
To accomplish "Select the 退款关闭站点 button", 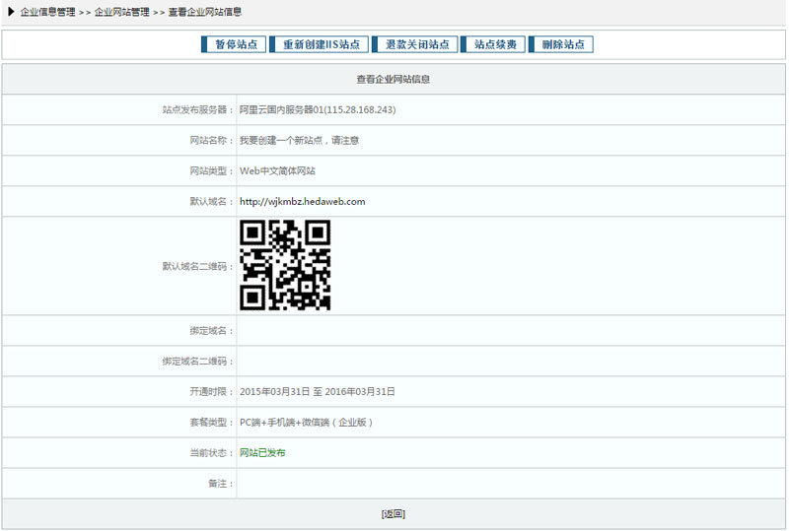I will [x=417, y=44].
